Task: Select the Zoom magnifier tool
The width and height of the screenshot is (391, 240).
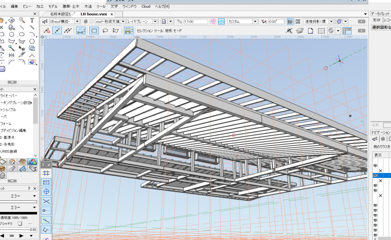Action: 22,20
